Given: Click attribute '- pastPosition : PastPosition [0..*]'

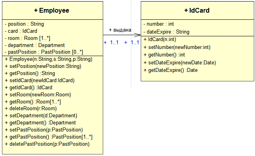Looking at the screenshot, I should point(44,52).
